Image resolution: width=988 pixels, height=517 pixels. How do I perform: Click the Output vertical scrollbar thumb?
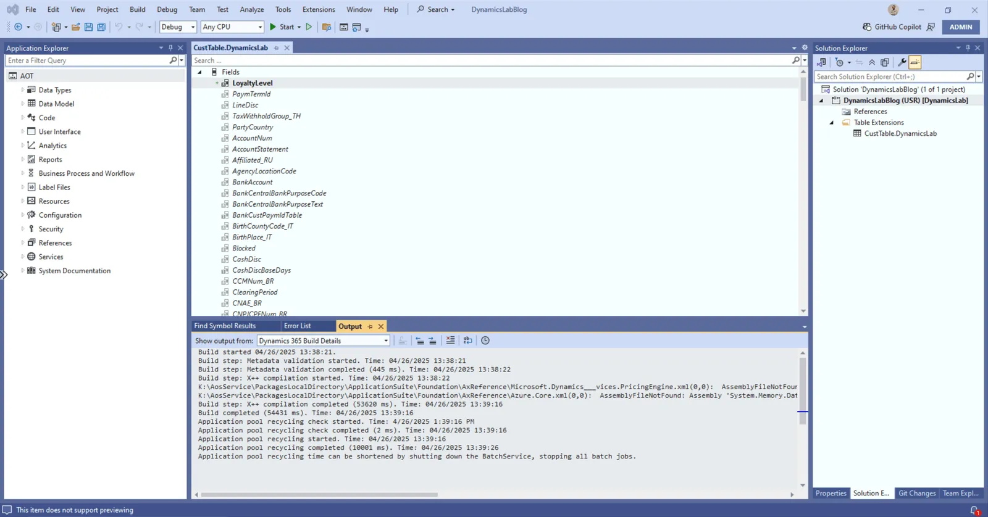pyautogui.click(x=803, y=391)
